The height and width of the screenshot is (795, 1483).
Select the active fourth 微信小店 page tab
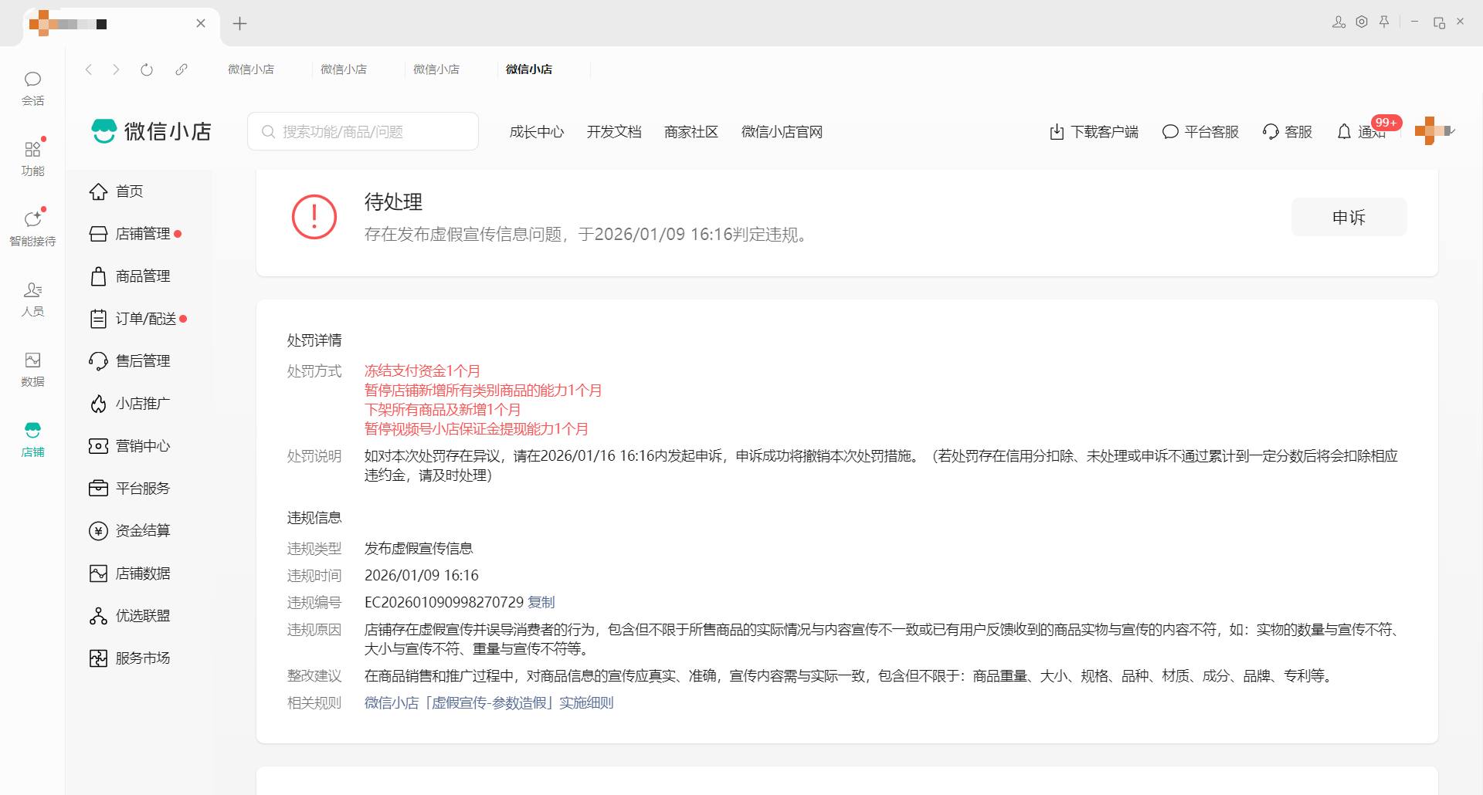click(529, 69)
